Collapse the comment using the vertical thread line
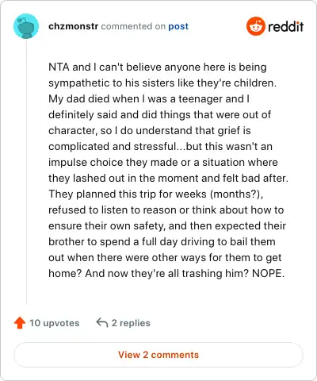Image resolution: width=317 pixels, height=381 pixels. (26, 172)
